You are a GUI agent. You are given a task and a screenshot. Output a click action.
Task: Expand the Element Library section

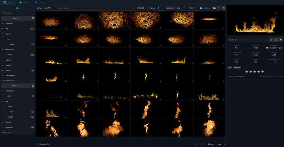pyautogui.click(x=32, y=132)
